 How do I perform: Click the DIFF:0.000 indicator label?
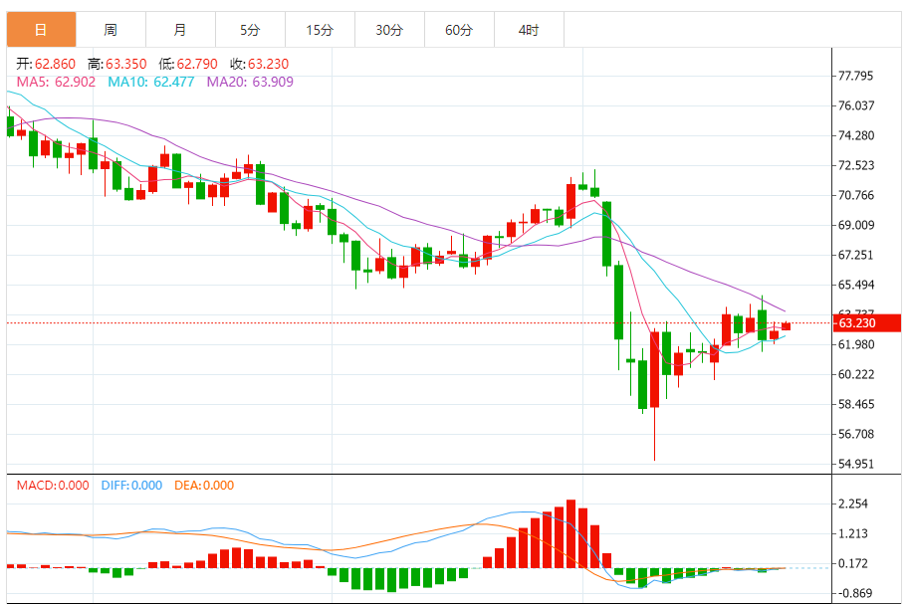pyautogui.click(x=131, y=486)
